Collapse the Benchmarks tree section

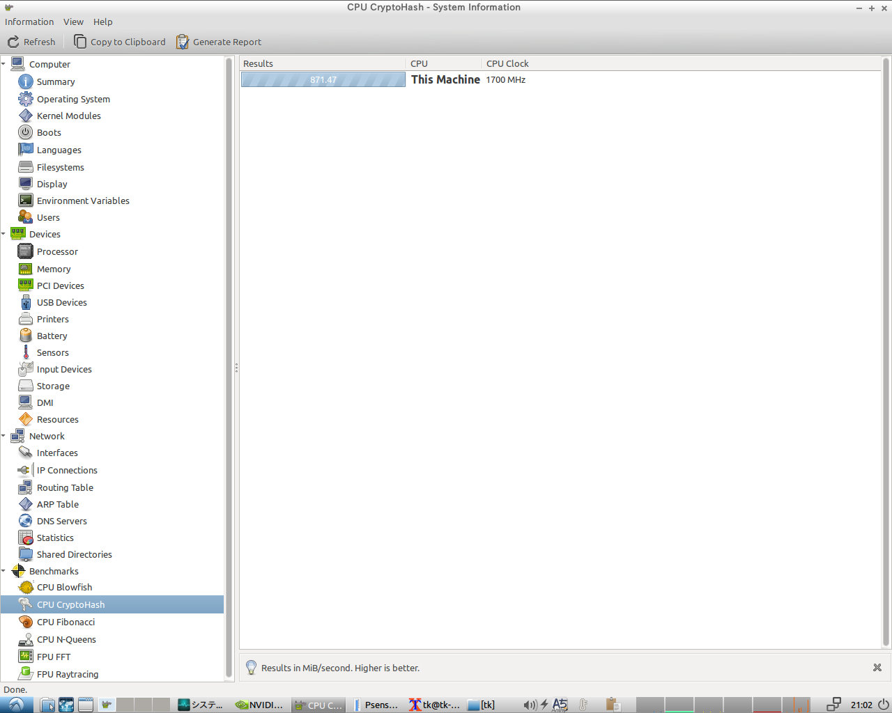4,571
